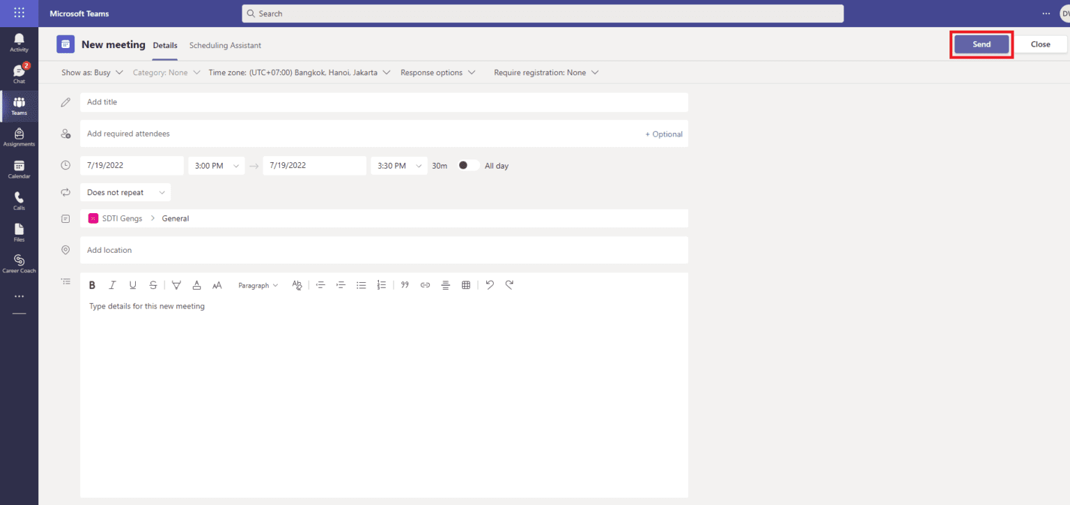This screenshot has width=1070, height=505.
Task: Change the font size
Action: coord(217,285)
